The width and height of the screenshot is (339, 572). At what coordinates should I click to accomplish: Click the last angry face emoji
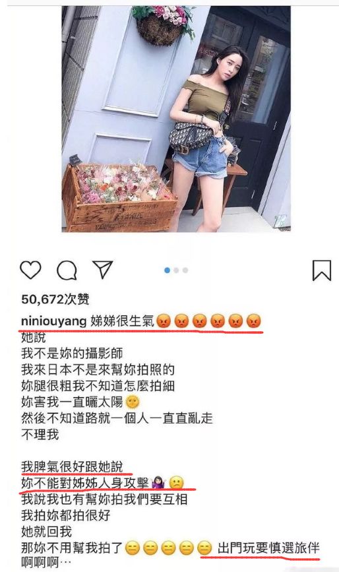[254, 322]
